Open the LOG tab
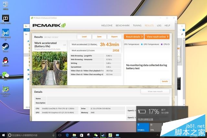 tap(159, 26)
